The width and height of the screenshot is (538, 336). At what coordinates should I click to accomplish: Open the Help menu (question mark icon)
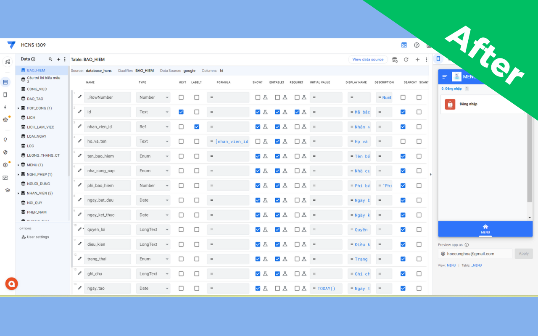point(416,45)
